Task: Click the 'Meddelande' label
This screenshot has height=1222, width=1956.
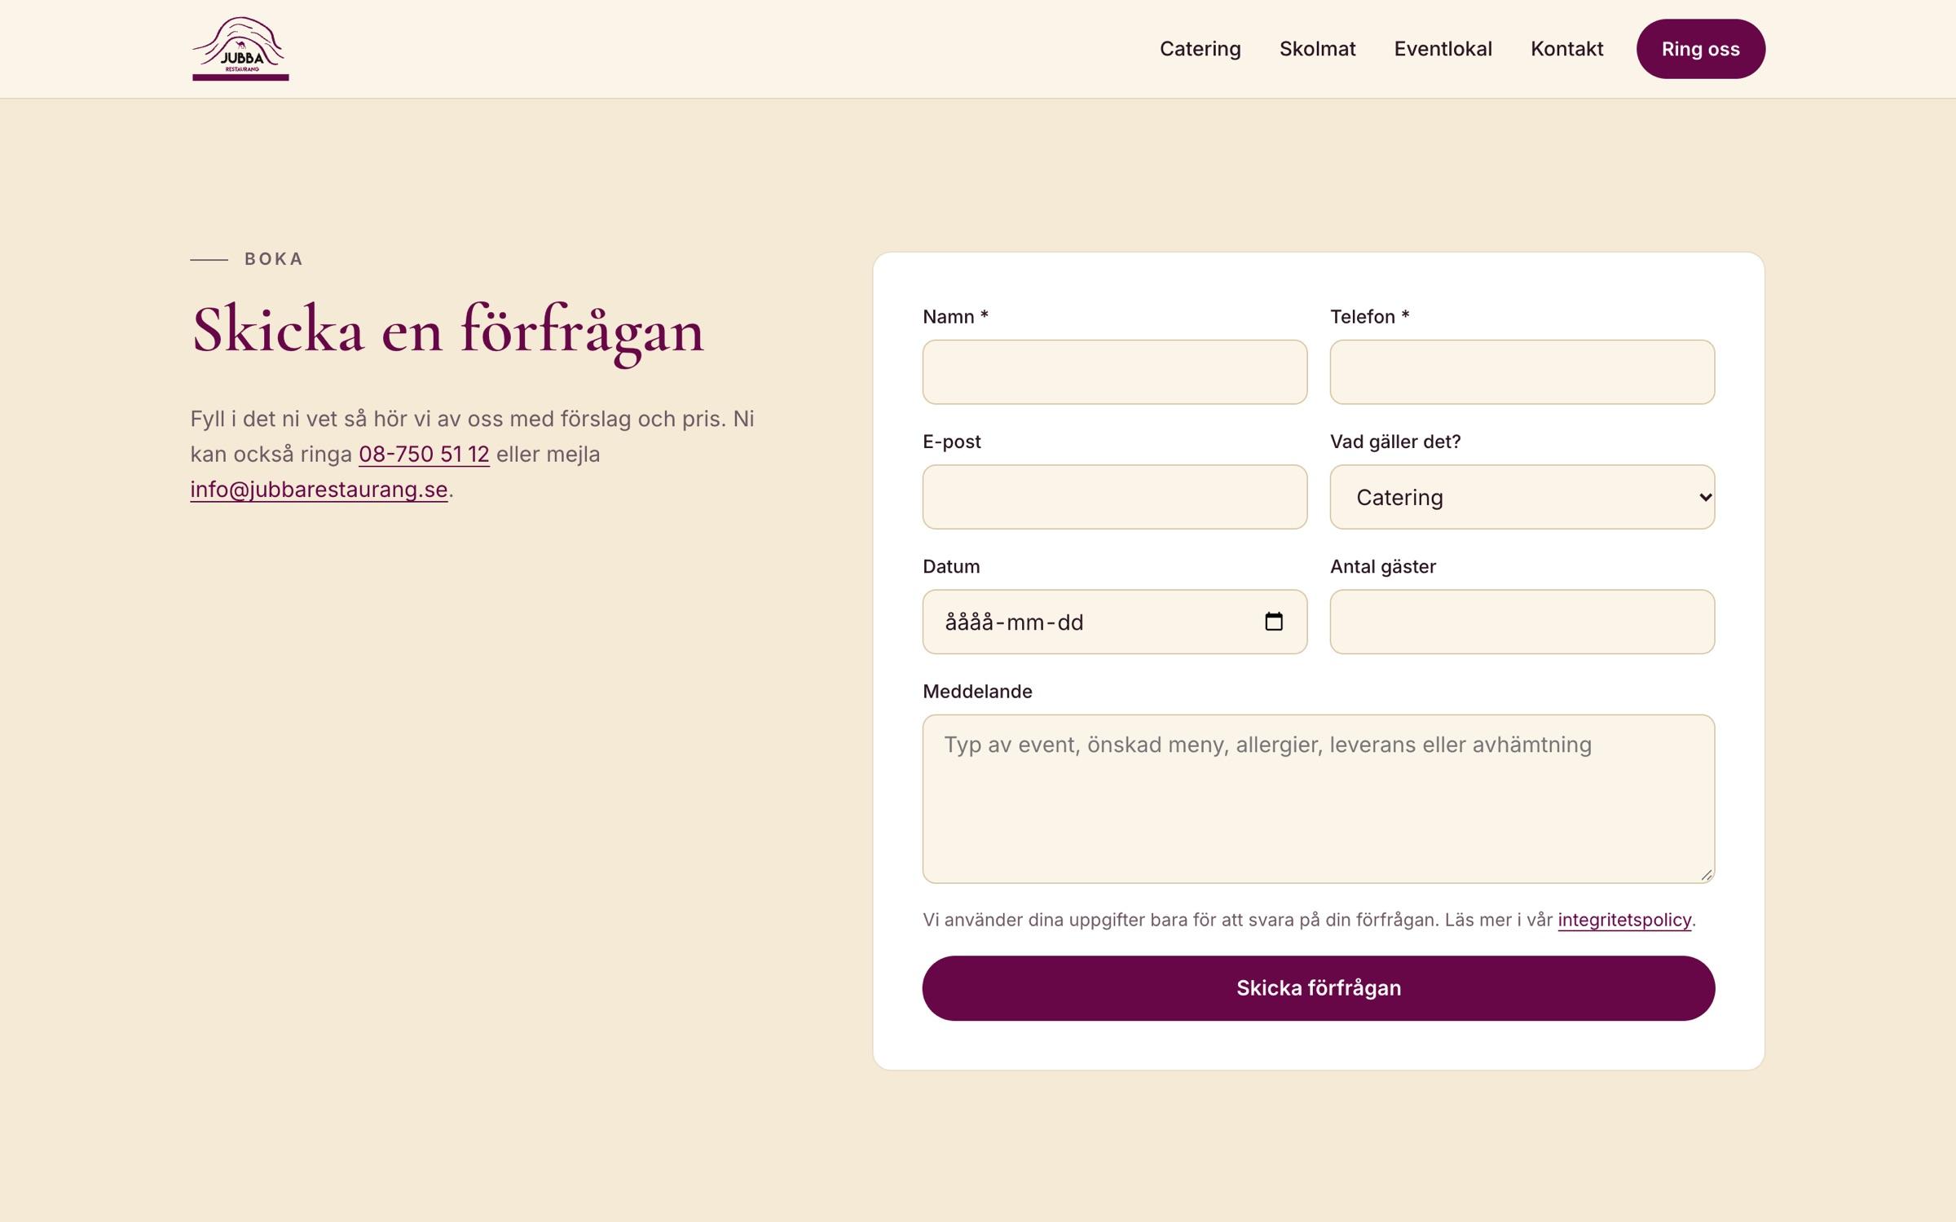Action: pyautogui.click(x=977, y=692)
